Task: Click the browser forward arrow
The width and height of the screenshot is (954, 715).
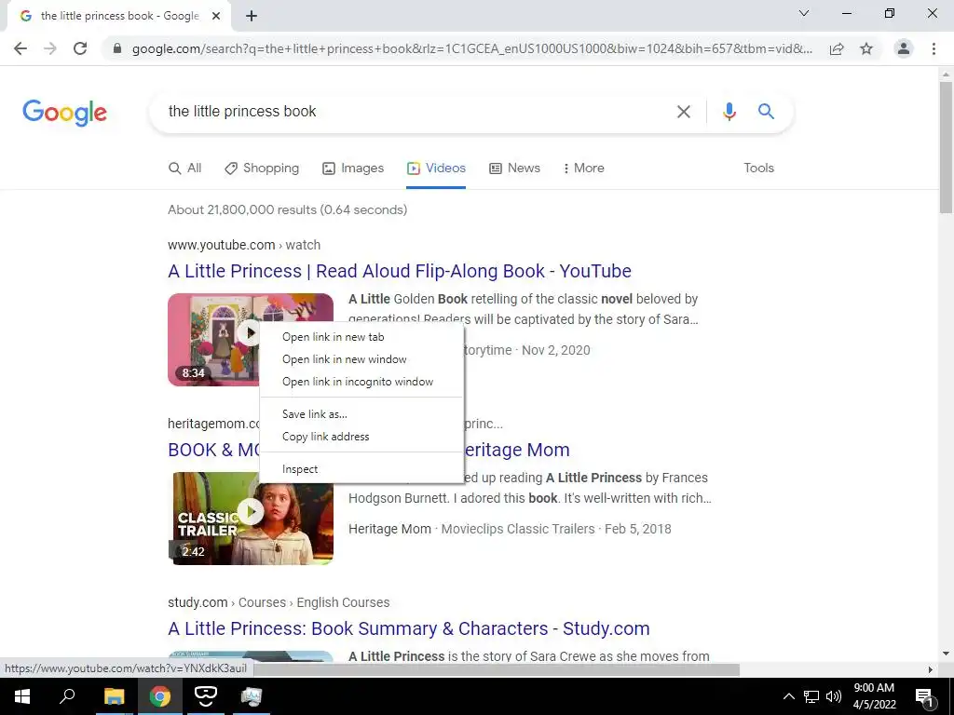Action: point(50,48)
